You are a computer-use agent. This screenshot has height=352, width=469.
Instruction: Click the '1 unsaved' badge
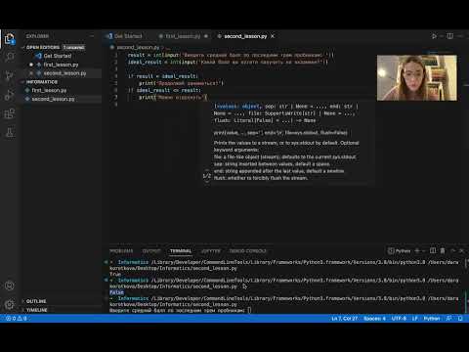pos(73,47)
